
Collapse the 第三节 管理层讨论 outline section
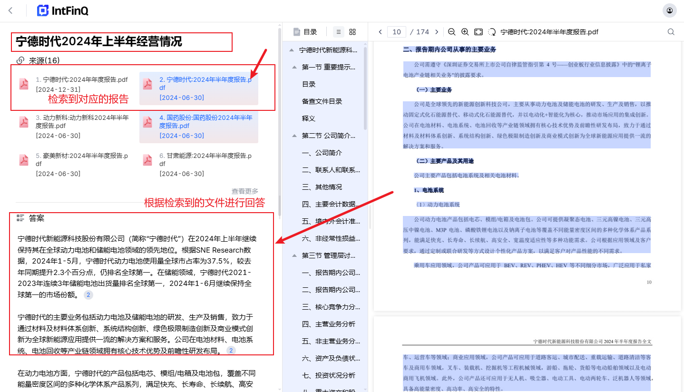pos(294,255)
